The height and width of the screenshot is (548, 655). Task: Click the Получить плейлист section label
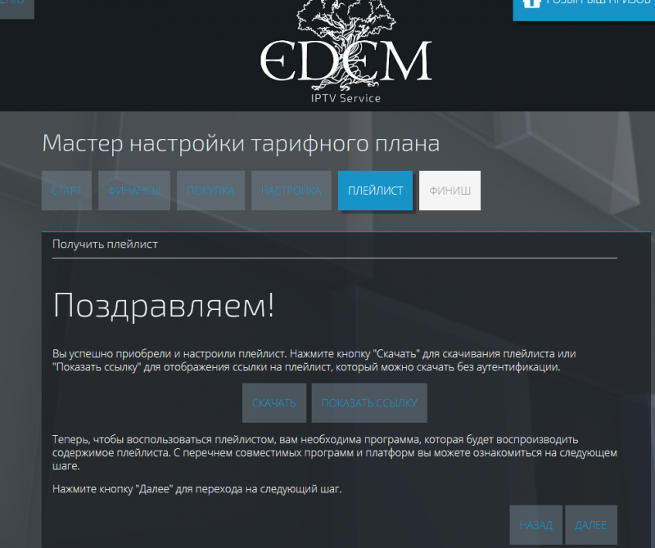click(x=105, y=245)
